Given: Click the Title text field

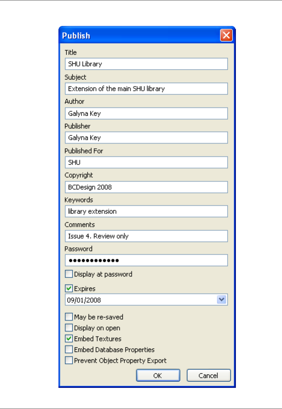Looking at the screenshot, I should (x=146, y=64).
